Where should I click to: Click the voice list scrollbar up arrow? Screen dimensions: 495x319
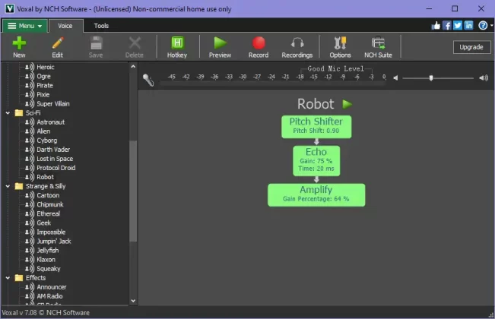point(133,67)
